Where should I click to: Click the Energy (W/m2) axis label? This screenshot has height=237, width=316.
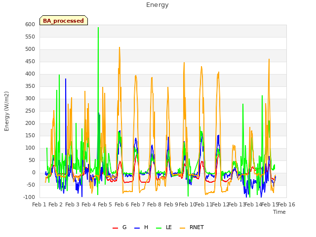pyautogui.click(x=6, y=111)
